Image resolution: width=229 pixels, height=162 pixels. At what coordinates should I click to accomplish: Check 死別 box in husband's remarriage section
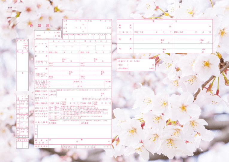[61, 102]
